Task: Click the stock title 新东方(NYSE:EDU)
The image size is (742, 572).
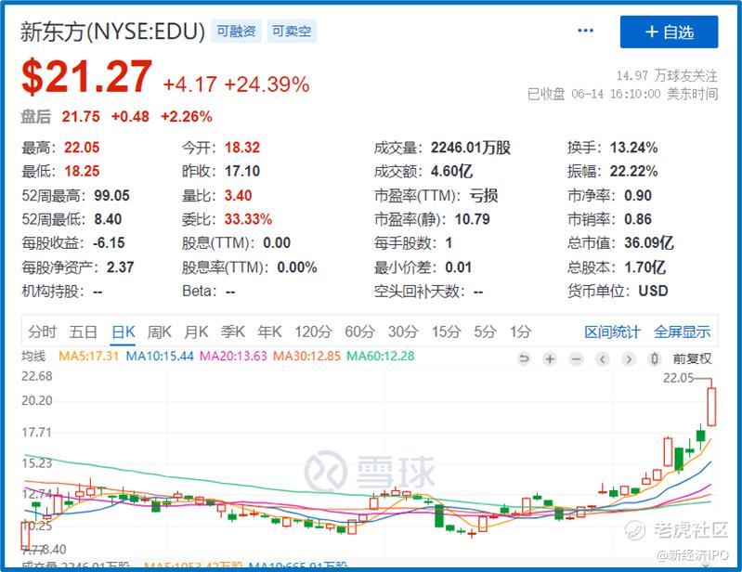Action: coord(112,32)
